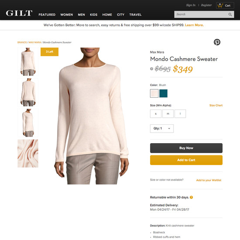Viewport: 240px width, 240px height.
Task: Select size m option
Action: click(x=168, y=113)
